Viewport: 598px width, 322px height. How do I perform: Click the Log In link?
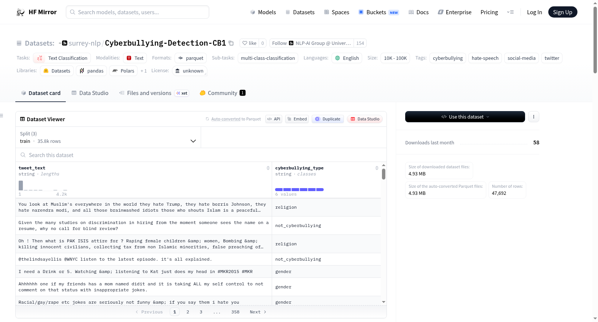pyautogui.click(x=534, y=12)
